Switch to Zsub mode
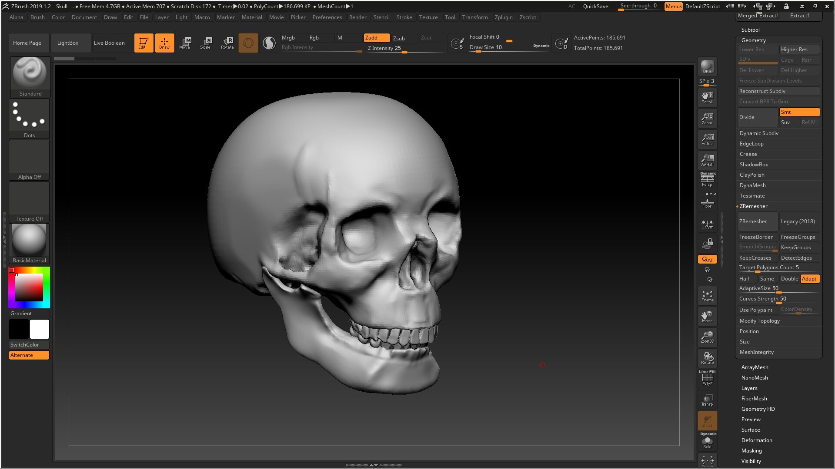Viewport: 835px width, 469px height. point(399,38)
